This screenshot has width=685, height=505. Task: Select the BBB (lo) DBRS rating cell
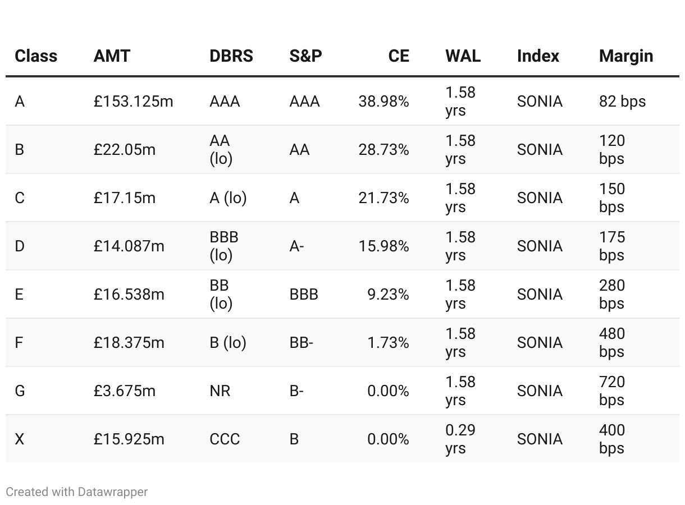tap(224, 246)
